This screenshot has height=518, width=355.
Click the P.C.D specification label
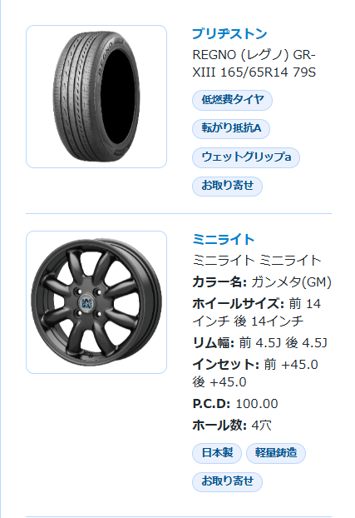click(211, 404)
